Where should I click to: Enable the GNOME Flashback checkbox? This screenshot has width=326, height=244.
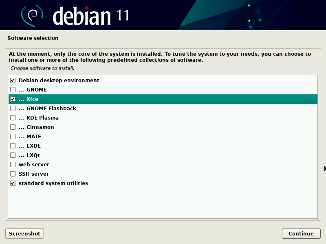(x=13, y=108)
